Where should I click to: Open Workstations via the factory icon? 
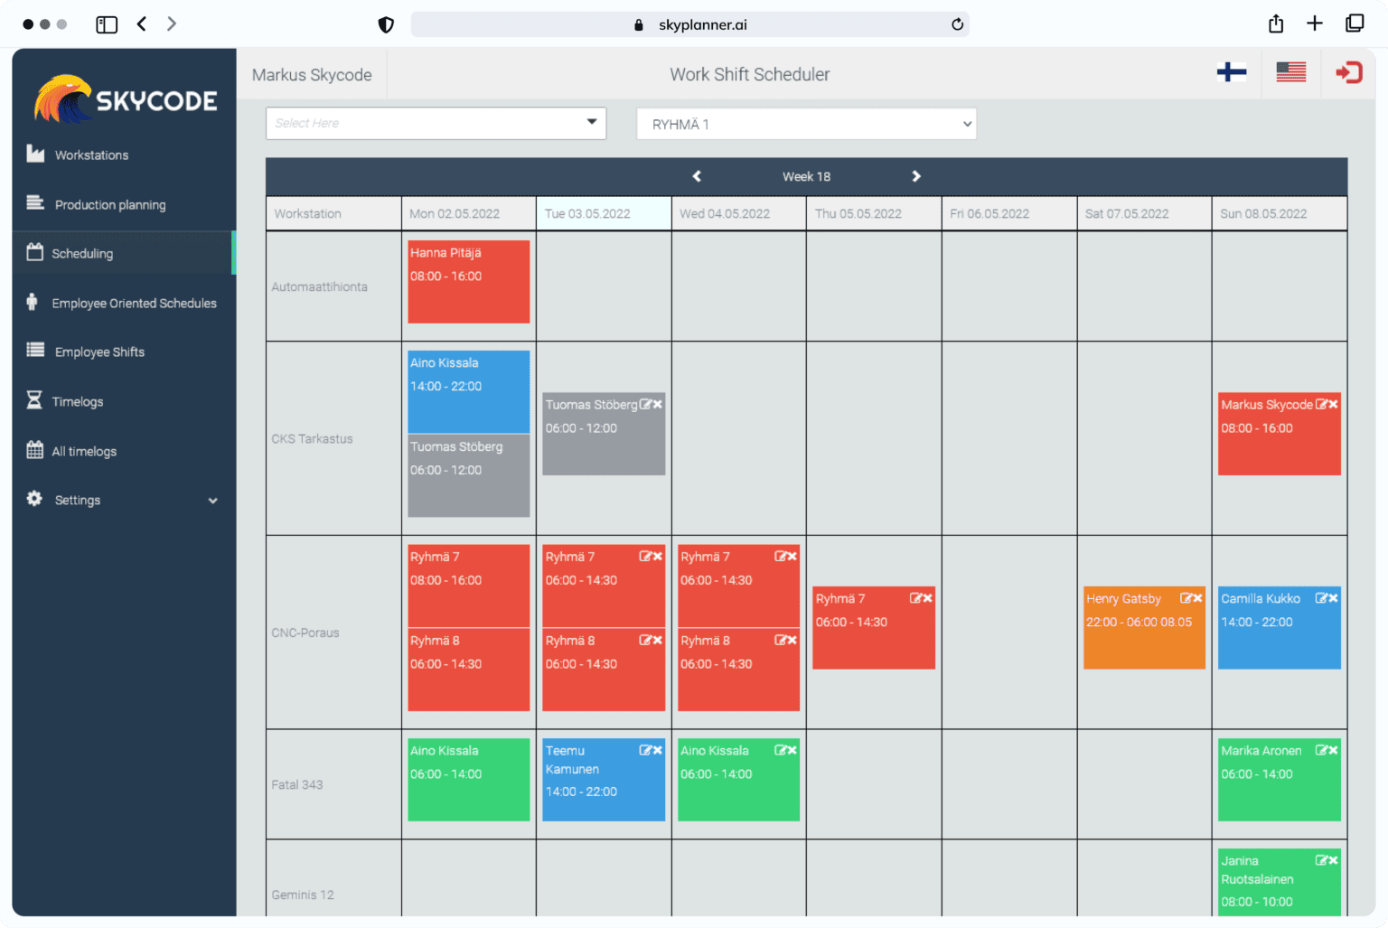click(x=33, y=155)
